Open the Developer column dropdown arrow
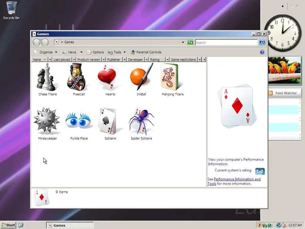This screenshot has width=305, height=229. coord(147,60)
